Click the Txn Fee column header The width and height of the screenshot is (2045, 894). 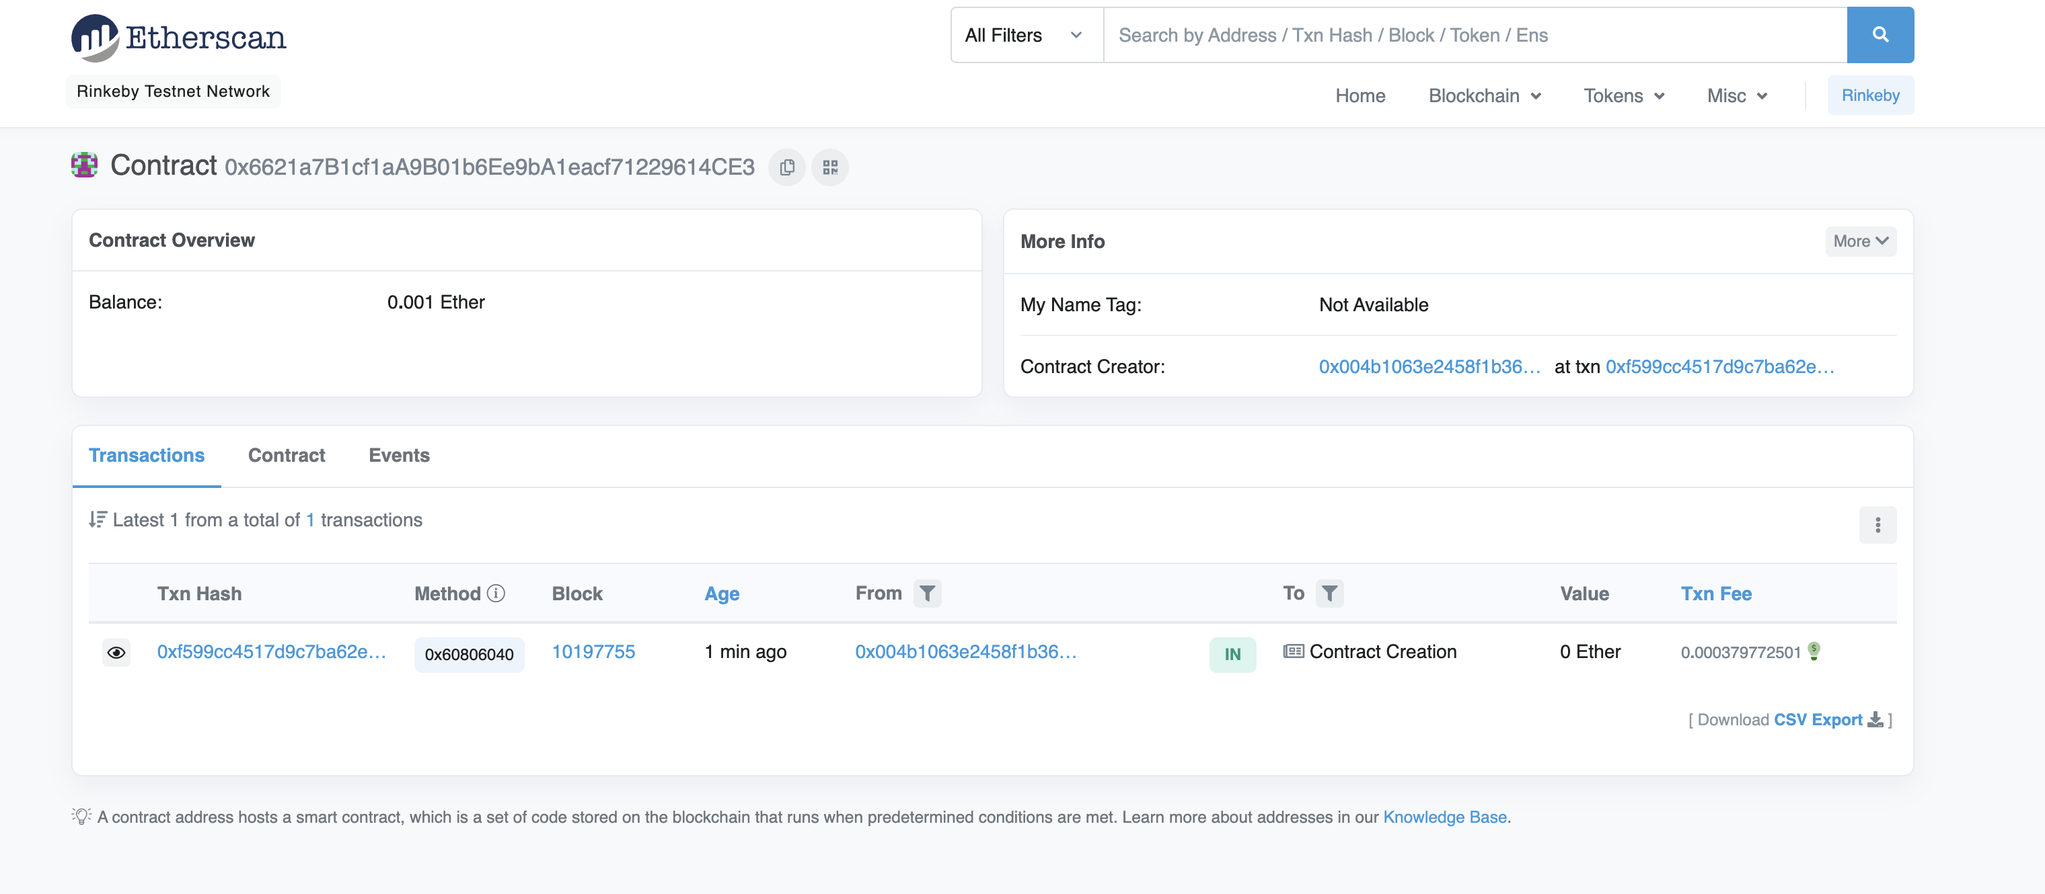1715,594
